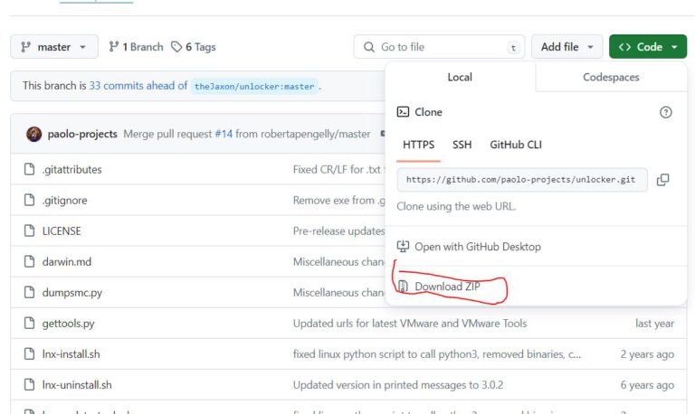Copy the clone URL to clipboard
695x414 pixels.
(x=662, y=180)
